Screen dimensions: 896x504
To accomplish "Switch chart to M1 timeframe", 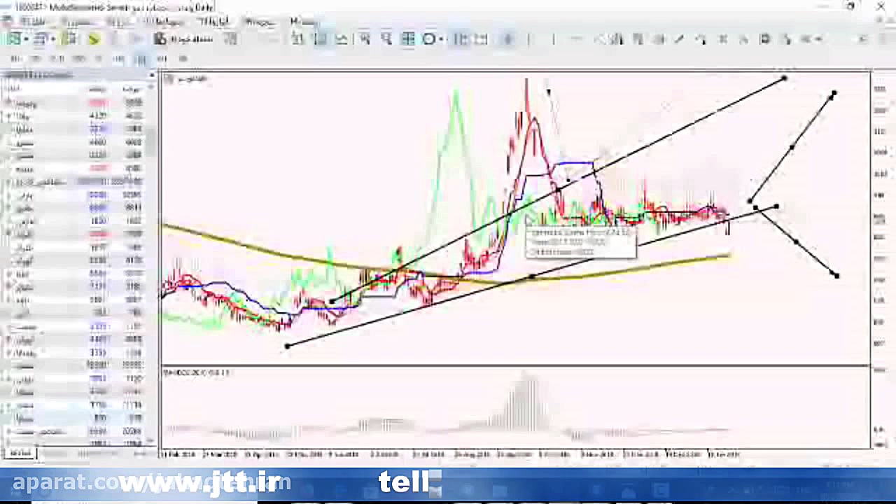I will pyautogui.click(x=15, y=59).
